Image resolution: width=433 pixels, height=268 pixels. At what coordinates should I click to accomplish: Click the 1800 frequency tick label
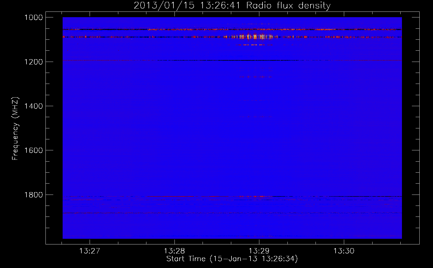point(33,195)
